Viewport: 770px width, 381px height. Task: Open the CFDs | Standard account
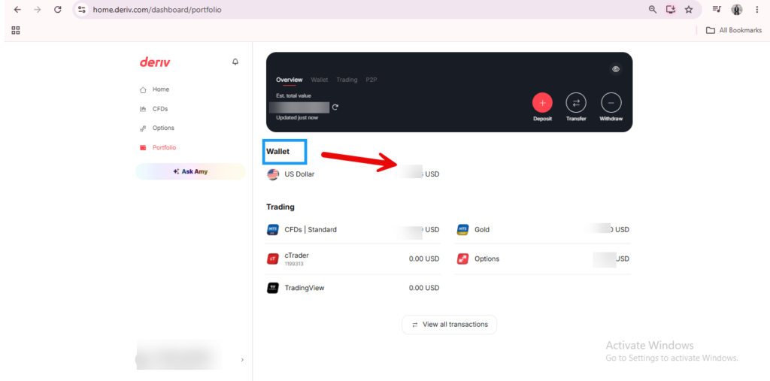(x=353, y=229)
